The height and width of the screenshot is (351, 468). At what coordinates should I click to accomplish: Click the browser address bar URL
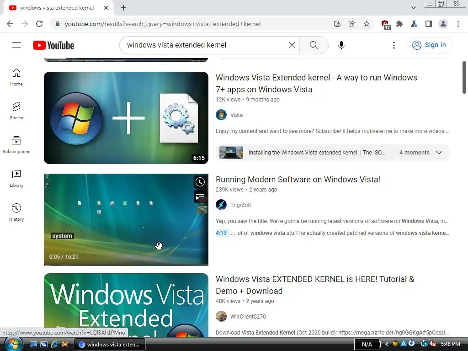pyautogui.click(x=163, y=24)
